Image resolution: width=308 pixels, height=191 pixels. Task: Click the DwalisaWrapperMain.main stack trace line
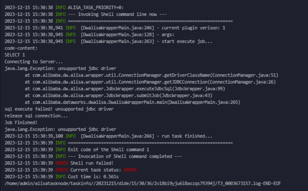point(133,102)
